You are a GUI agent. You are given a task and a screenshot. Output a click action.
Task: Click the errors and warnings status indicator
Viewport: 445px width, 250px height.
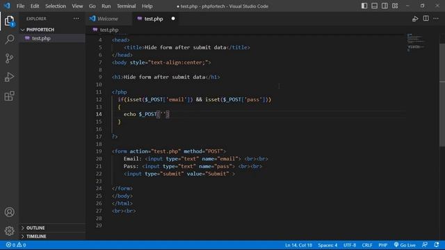pyautogui.click(x=16, y=245)
